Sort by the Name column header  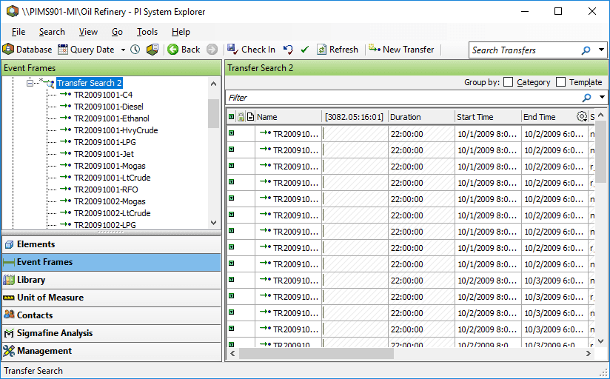[x=288, y=117]
